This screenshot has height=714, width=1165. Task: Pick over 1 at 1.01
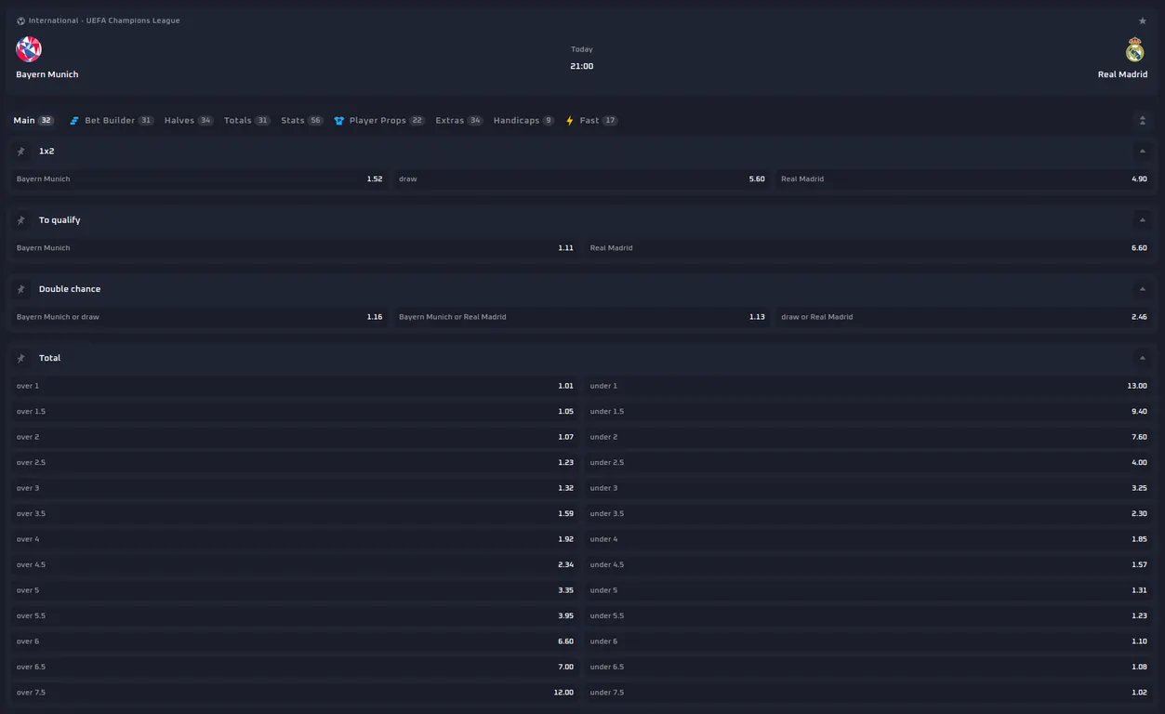tap(295, 386)
